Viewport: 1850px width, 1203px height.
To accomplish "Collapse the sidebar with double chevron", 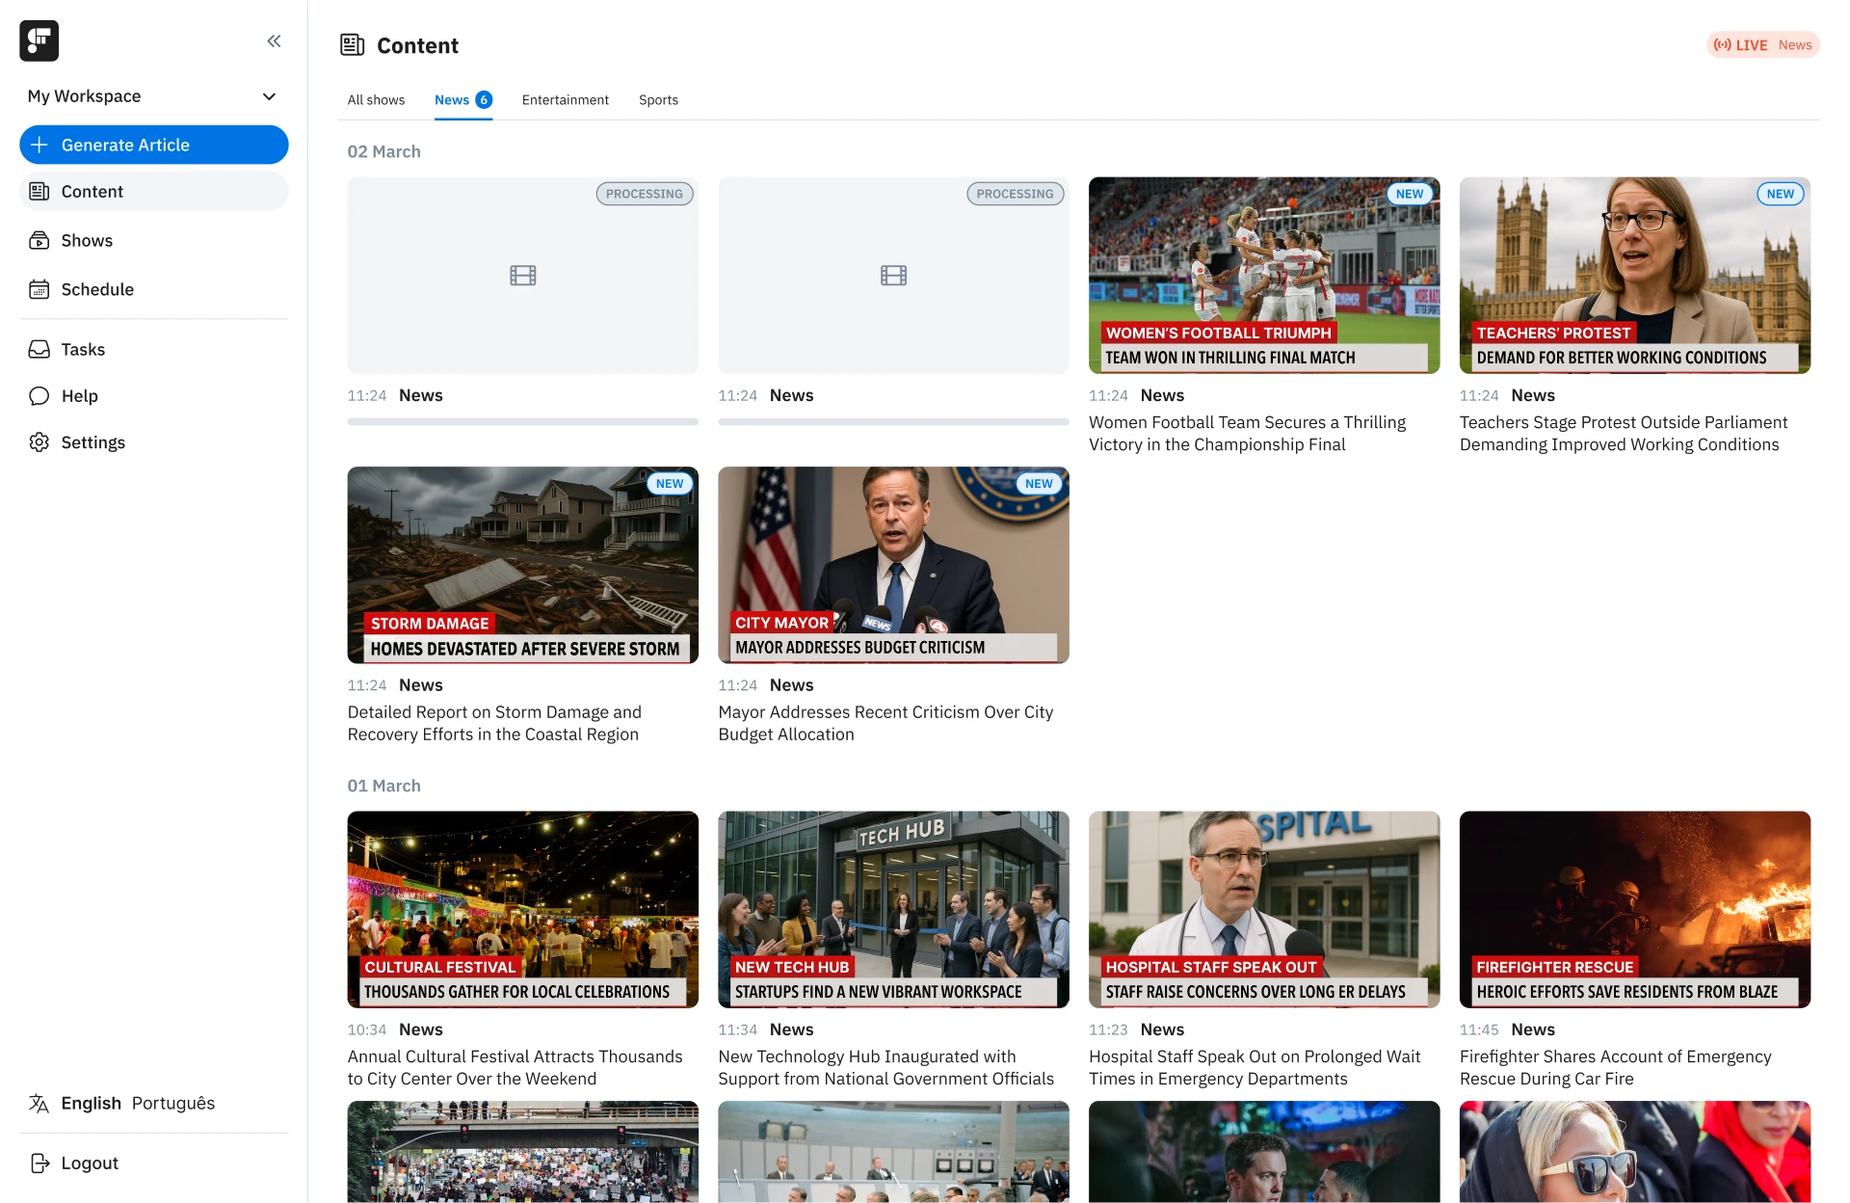I will pos(274,40).
